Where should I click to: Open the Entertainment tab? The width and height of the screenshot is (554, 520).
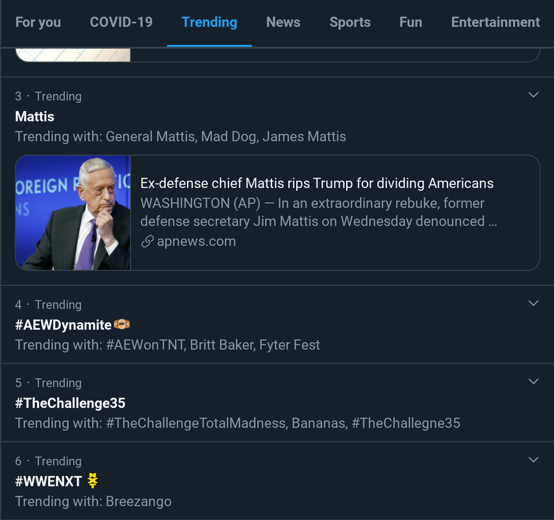496,22
